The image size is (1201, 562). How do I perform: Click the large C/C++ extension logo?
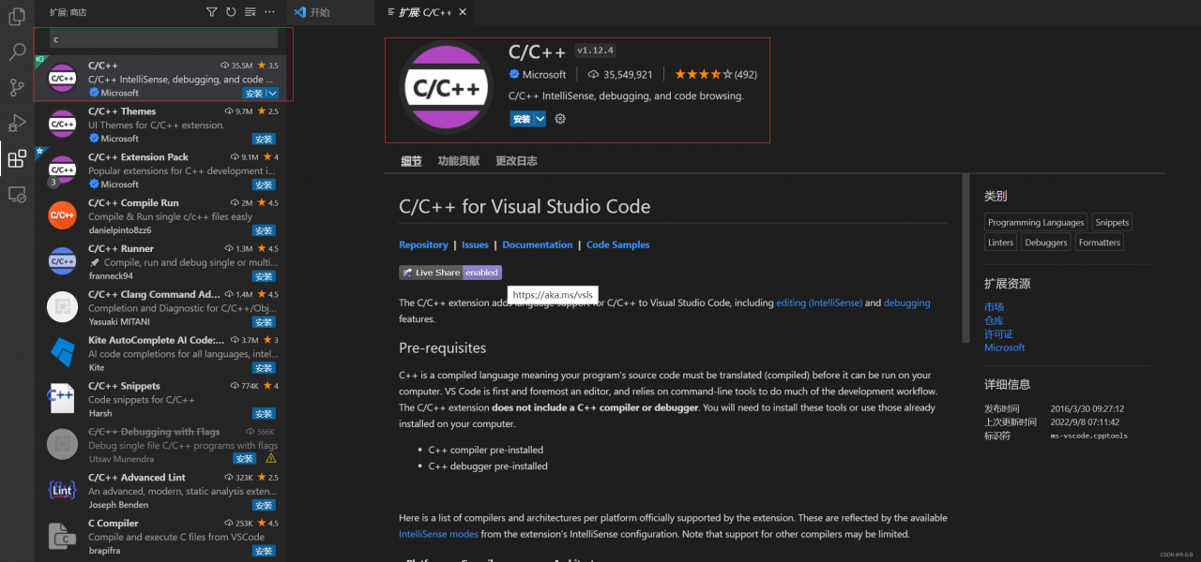coord(446,88)
